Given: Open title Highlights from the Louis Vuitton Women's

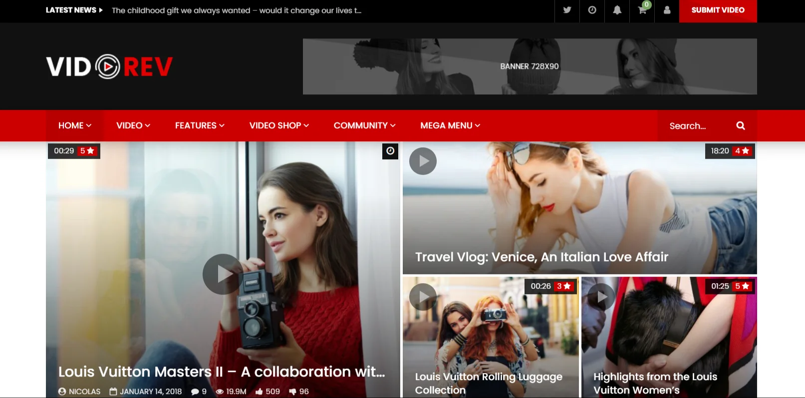Looking at the screenshot, I should point(655,383).
